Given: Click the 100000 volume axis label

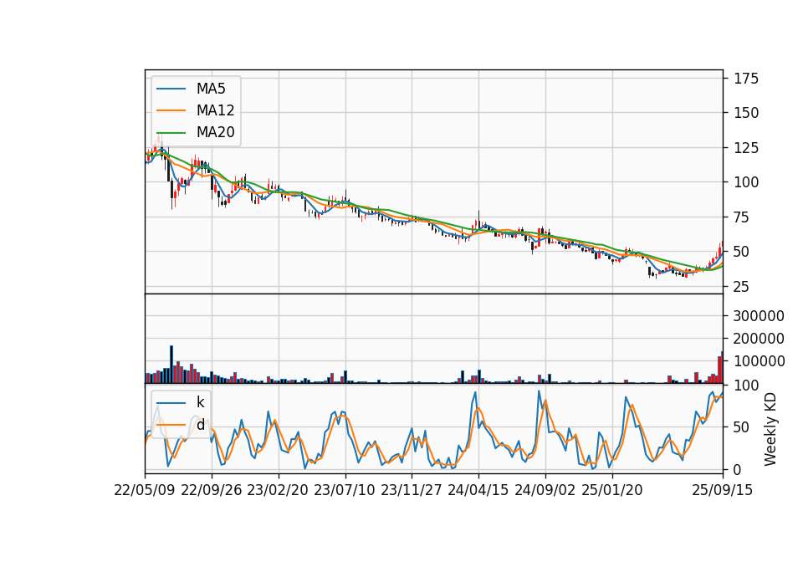Looking at the screenshot, I should [x=759, y=361].
